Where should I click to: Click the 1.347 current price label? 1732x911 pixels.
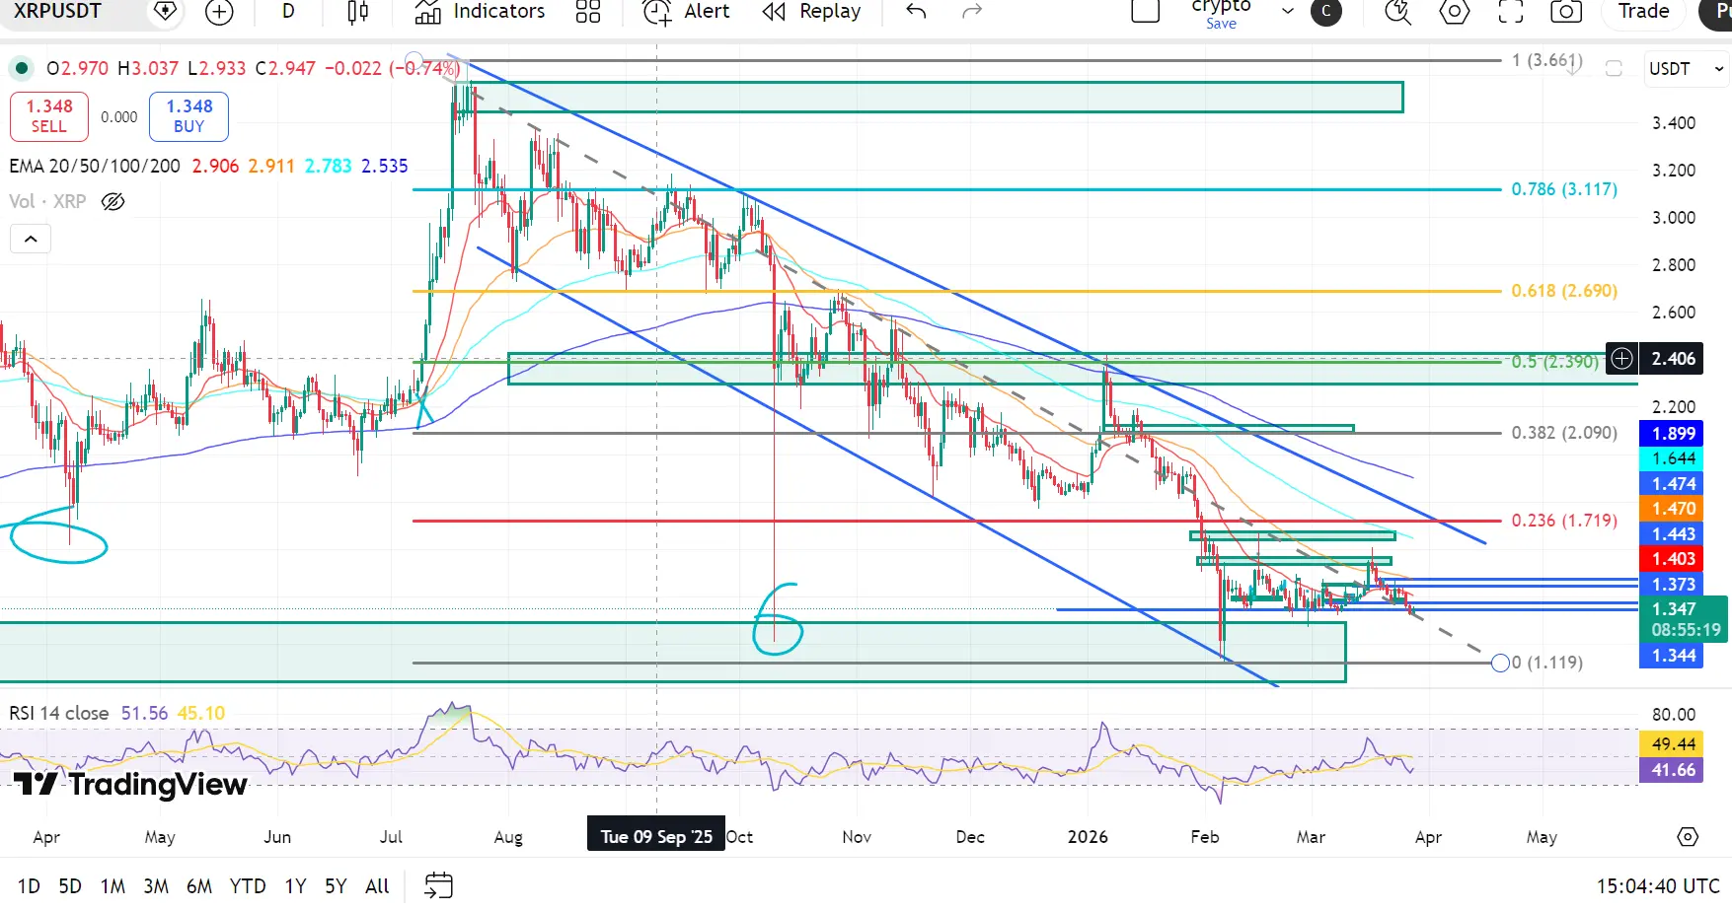point(1683,619)
